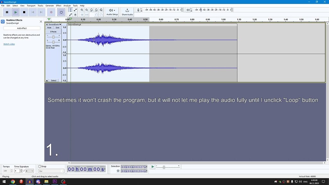Viewport: 329px width, 185px height.
Task: Fit project to width zoom icon
Action: [x=96, y=10]
